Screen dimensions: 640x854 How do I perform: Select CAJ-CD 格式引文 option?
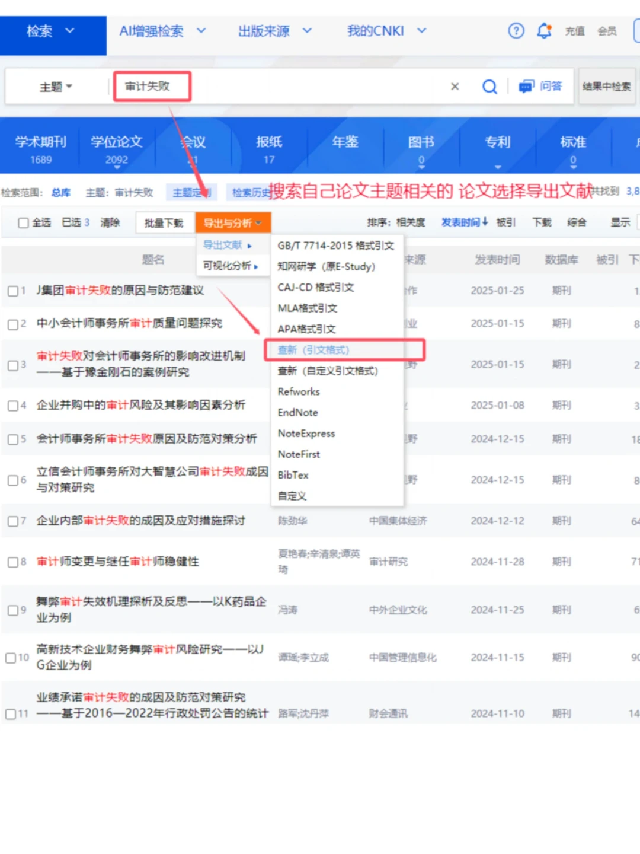(316, 287)
